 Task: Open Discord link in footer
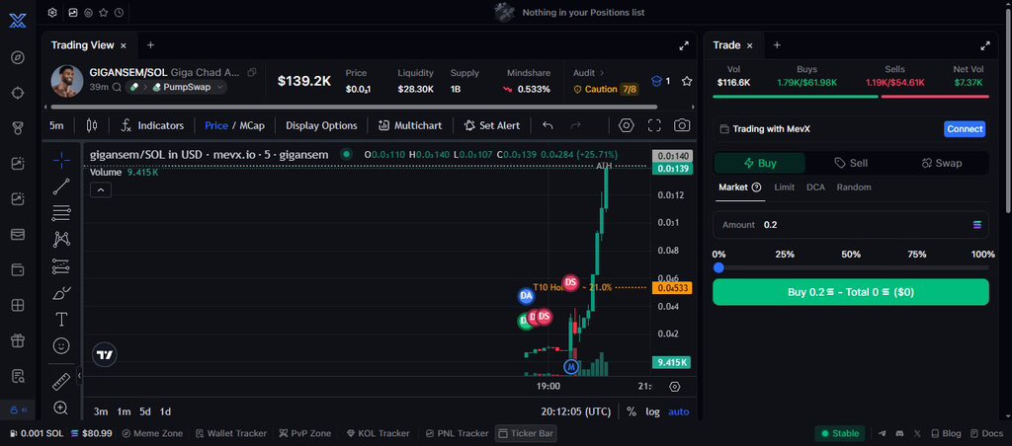click(x=899, y=434)
